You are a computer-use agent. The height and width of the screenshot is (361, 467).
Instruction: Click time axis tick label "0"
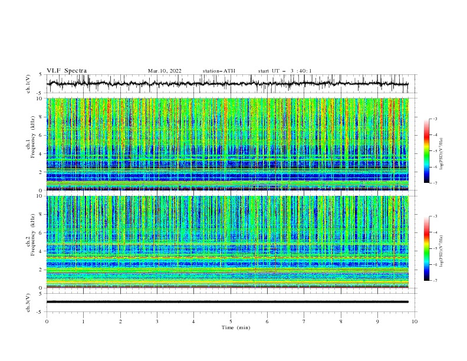point(47,321)
